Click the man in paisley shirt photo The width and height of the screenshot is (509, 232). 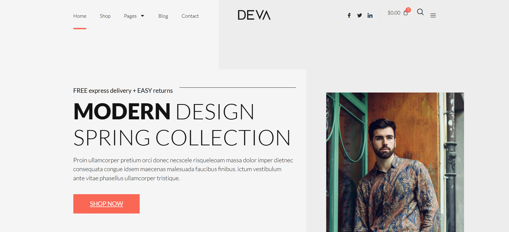[395, 162]
